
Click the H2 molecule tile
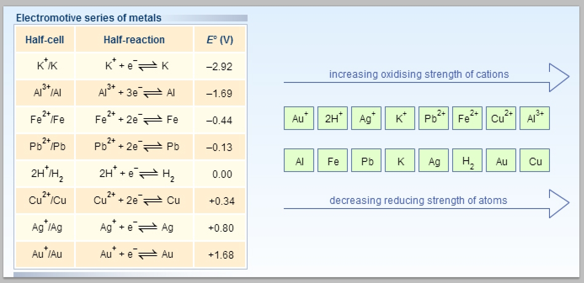[x=467, y=160]
